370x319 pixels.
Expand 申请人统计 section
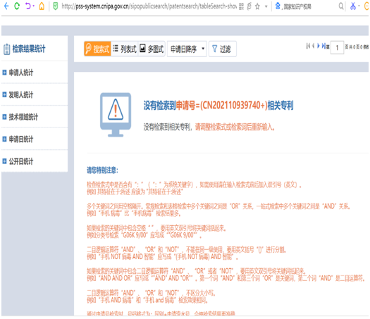[x=4, y=73]
